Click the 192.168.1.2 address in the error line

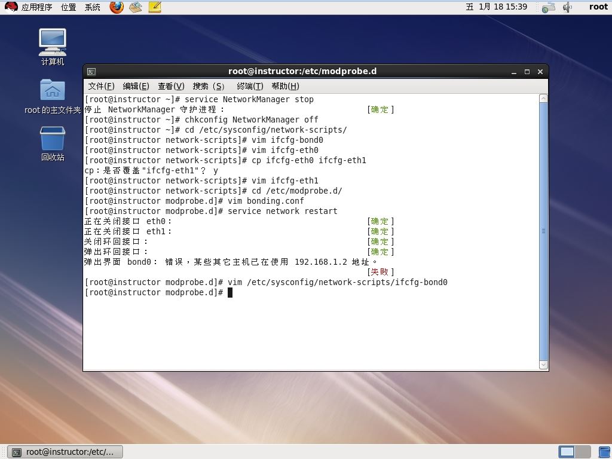321,262
